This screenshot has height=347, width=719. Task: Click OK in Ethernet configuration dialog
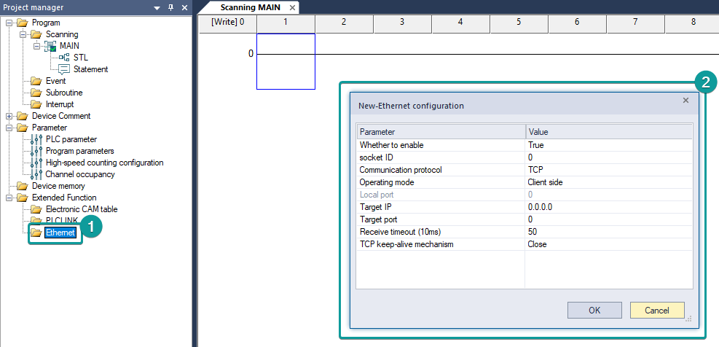[x=594, y=310]
